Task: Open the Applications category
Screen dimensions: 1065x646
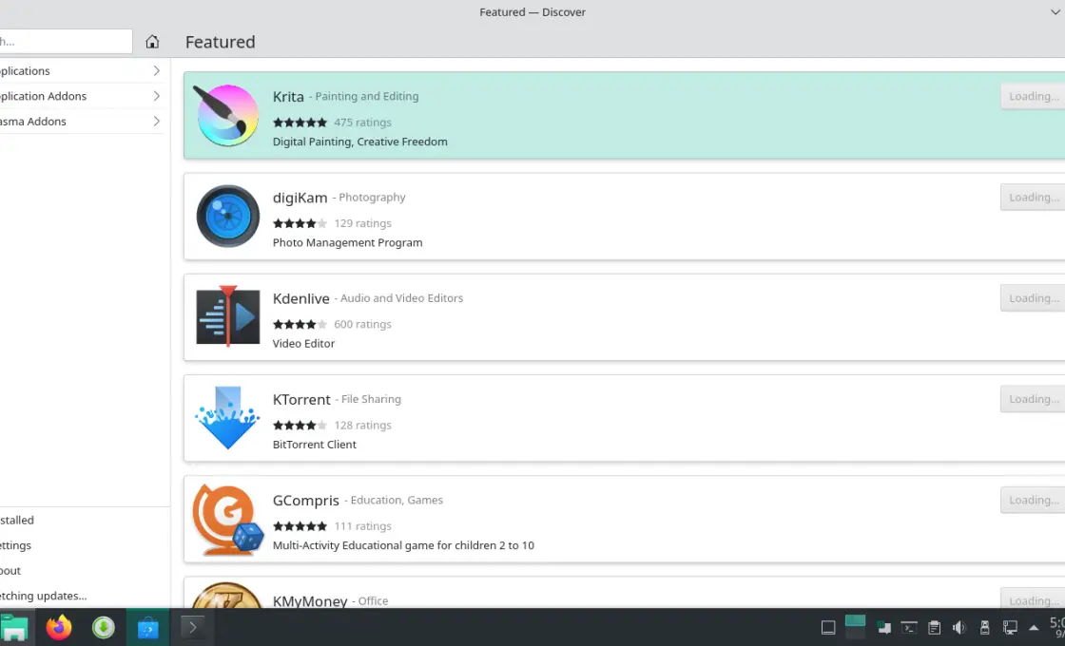Action: click(x=82, y=70)
